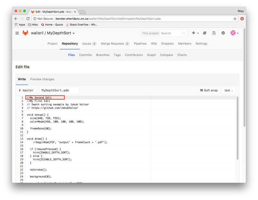258x200 pixels.
Task: Bookmark this page with the star
Action: tap(235, 19)
